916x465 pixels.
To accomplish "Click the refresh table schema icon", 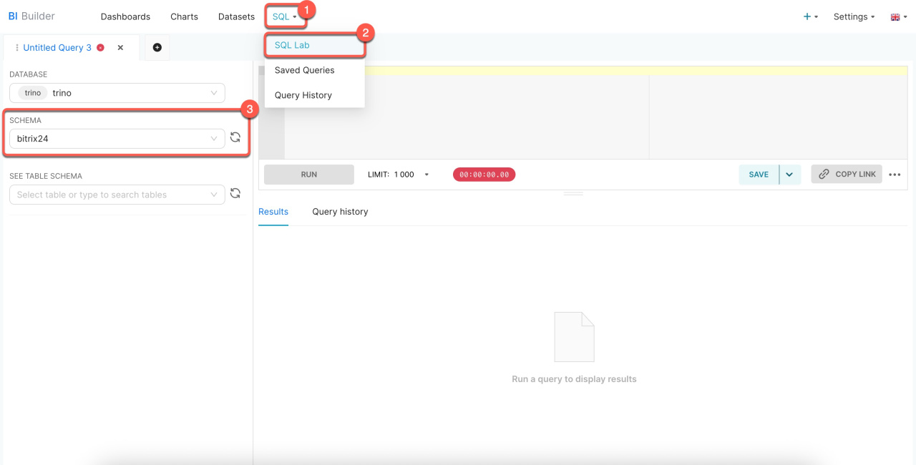I will pyautogui.click(x=235, y=194).
